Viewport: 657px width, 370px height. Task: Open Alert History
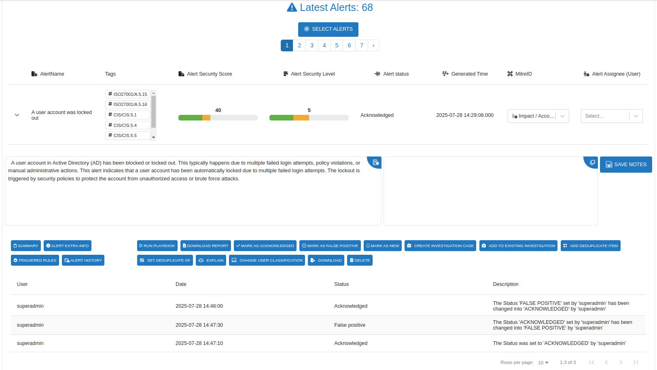pyautogui.click(x=83, y=260)
